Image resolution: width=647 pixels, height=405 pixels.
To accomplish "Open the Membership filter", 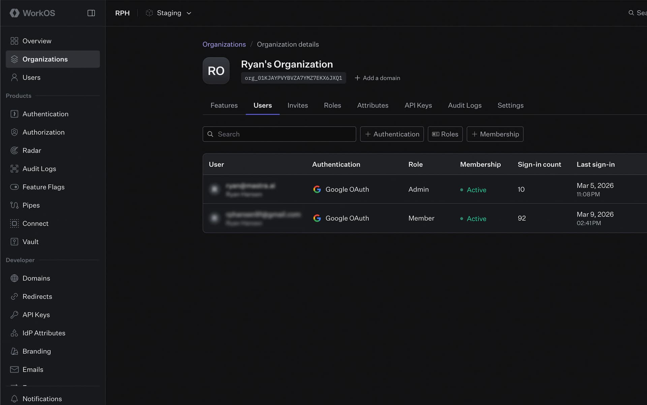I will 495,134.
